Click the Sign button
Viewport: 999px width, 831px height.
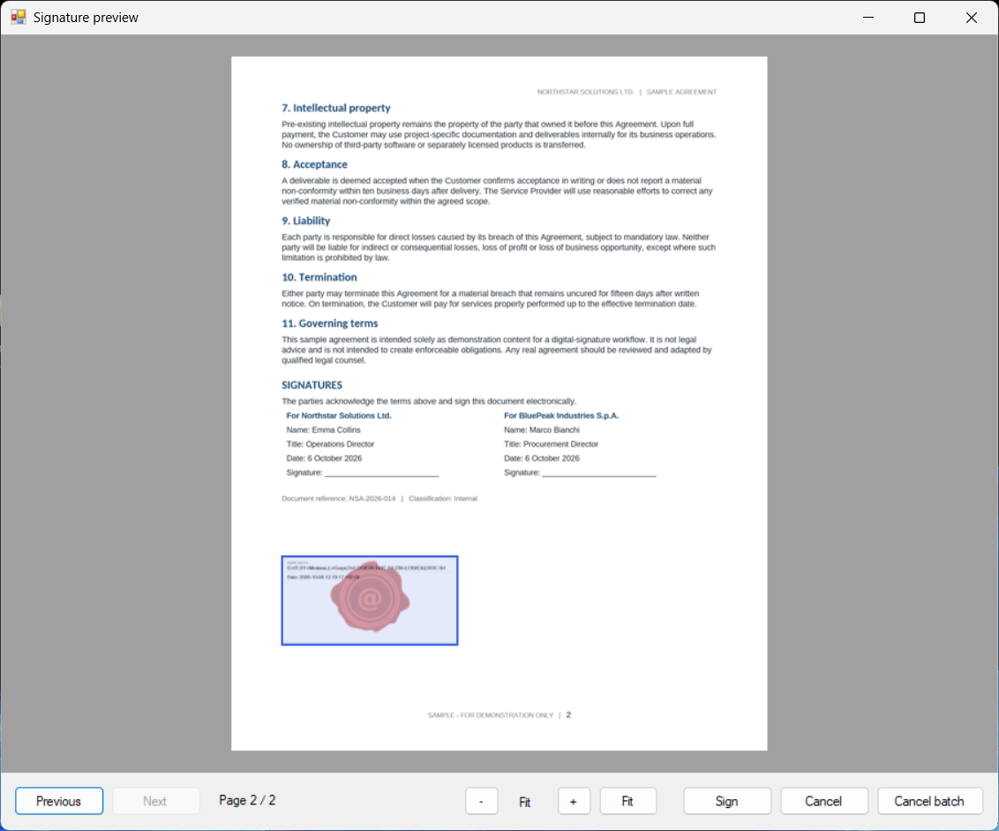[x=727, y=801]
